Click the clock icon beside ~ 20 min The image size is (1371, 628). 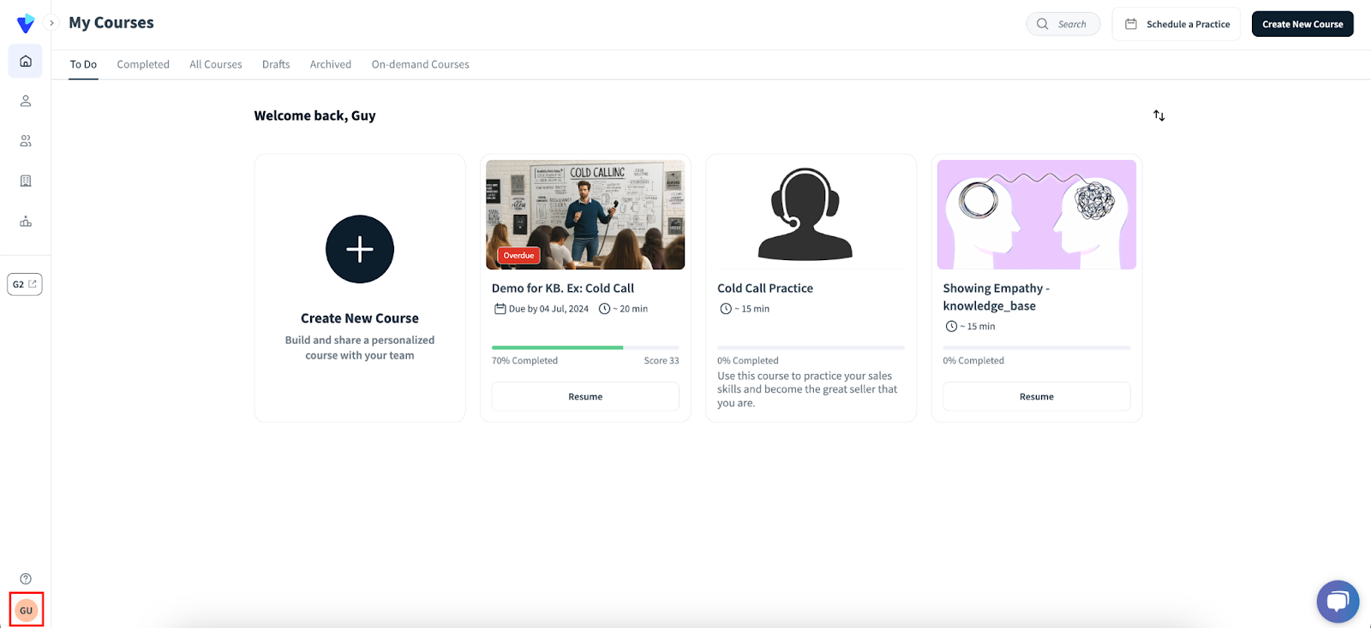point(604,309)
